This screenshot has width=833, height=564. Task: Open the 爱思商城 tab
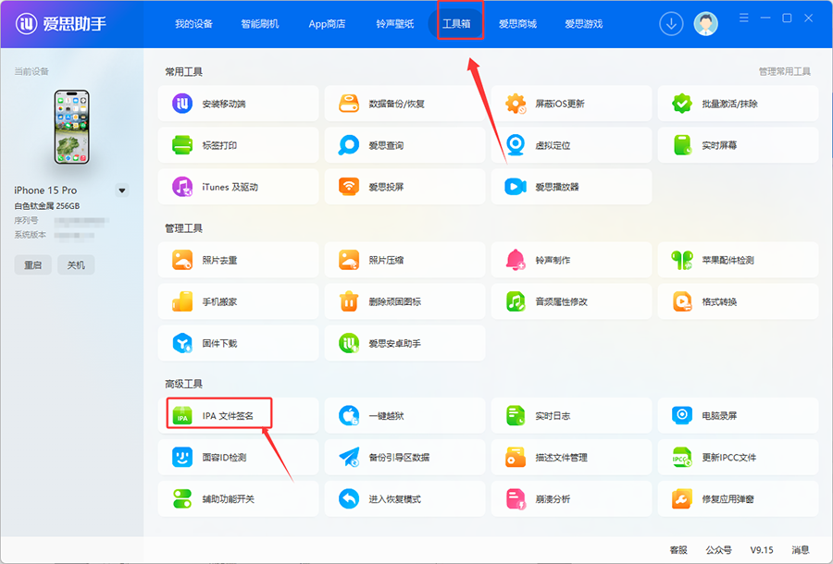517,24
